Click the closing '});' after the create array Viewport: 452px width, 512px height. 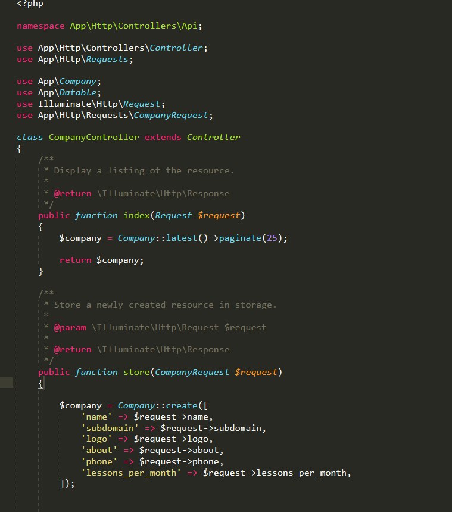click(67, 484)
